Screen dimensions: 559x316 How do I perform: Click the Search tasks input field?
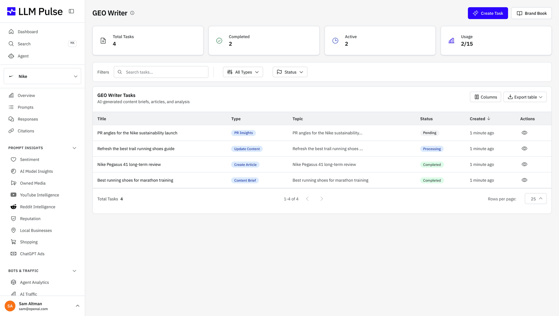pos(161,72)
